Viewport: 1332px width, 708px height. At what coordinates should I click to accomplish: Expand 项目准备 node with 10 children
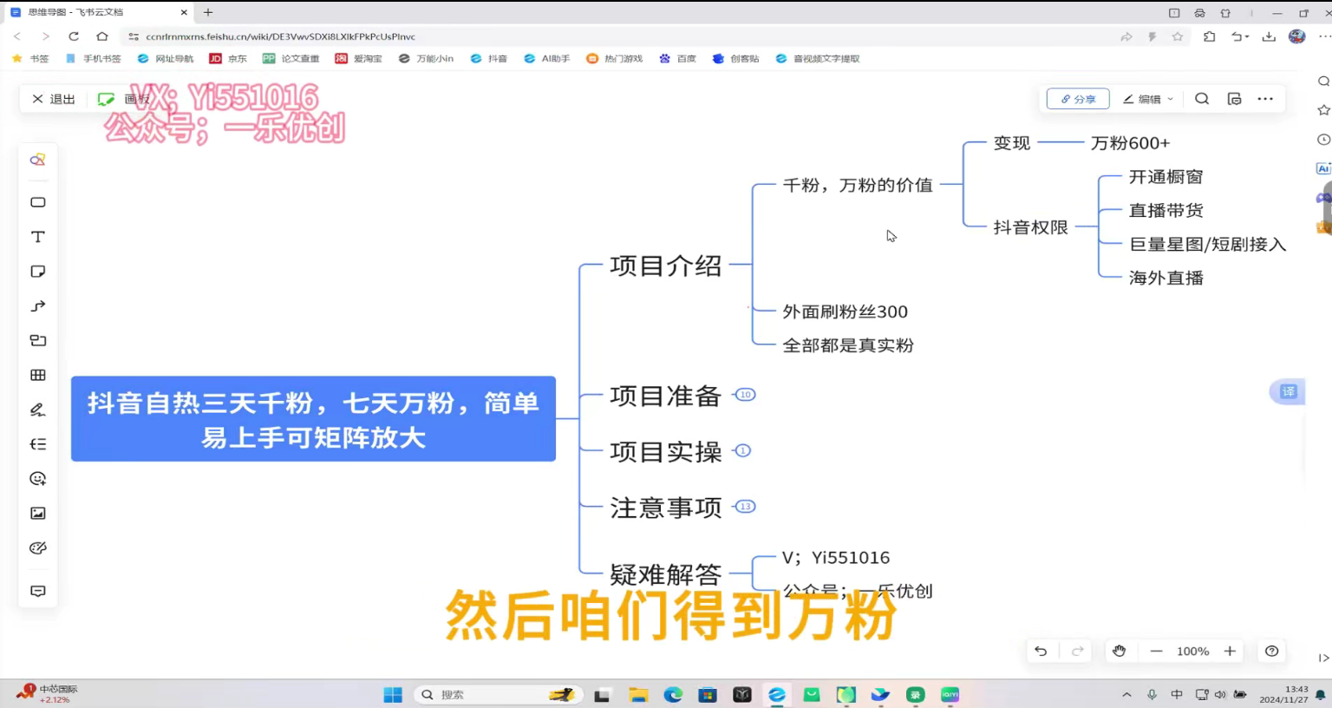pos(745,395)
